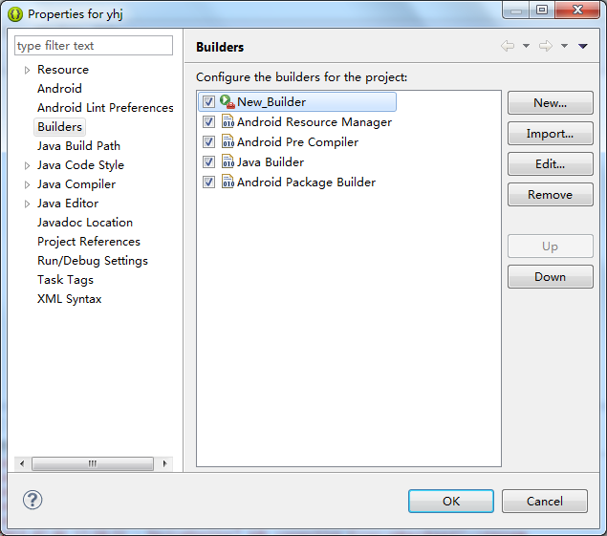Close the Properties for yhj dialog
This screenshot has width=607, height=536.
577,10
